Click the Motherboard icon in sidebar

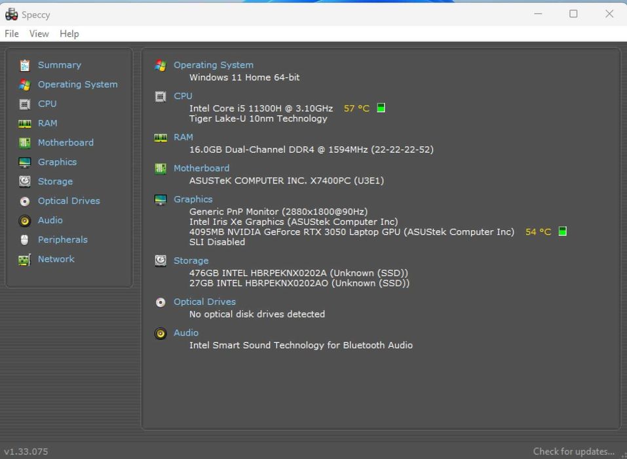[24, 143]
